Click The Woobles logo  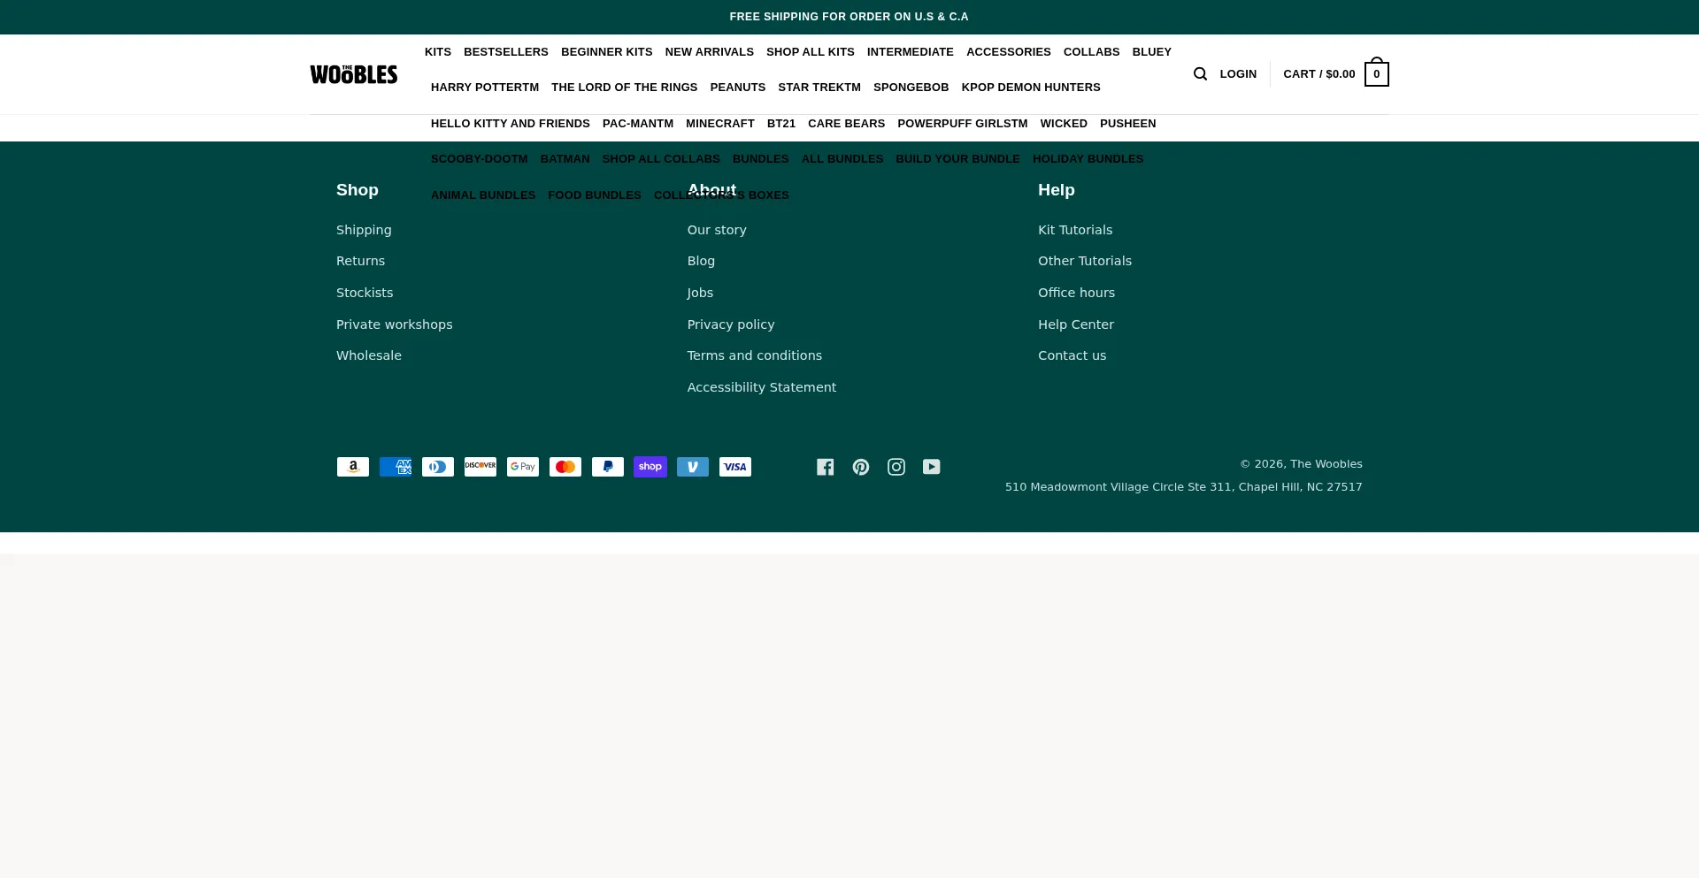(x=354, y=74)
